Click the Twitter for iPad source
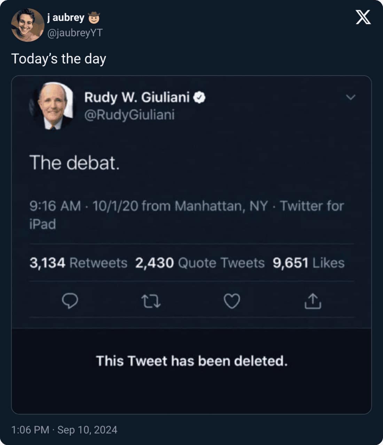The image size is (383, 445). click(x=312, y=206)
